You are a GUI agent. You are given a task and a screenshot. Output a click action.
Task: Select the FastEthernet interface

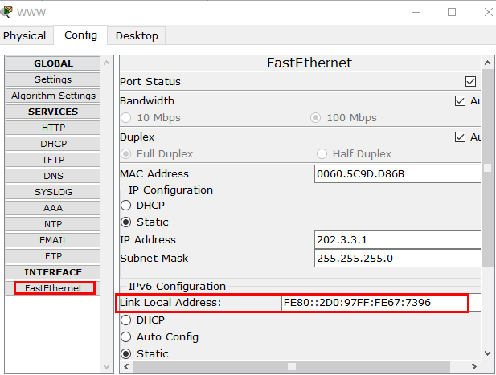[x=53, y=288]
